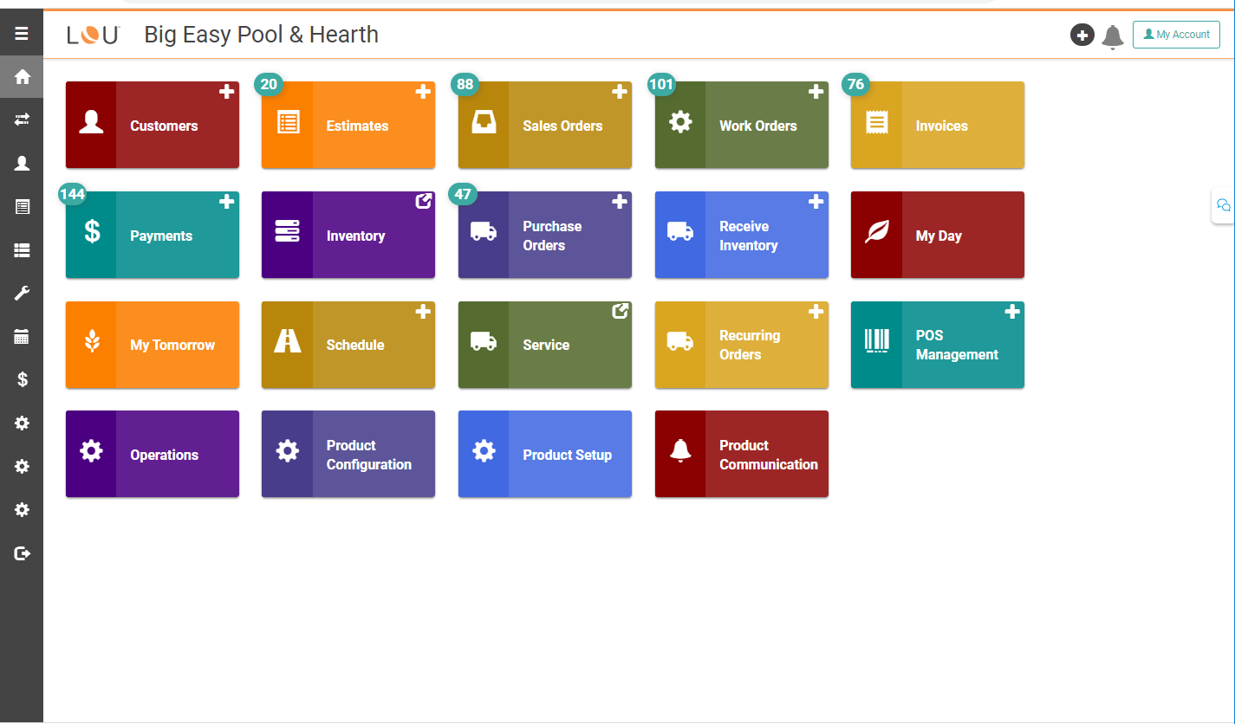Click the notification bell icon
1235x724 pixels.
tap(1113, 36)
